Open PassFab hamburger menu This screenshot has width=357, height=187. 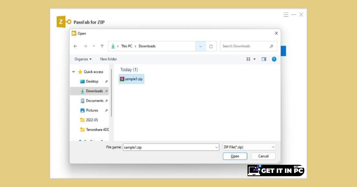pos(286,15)
